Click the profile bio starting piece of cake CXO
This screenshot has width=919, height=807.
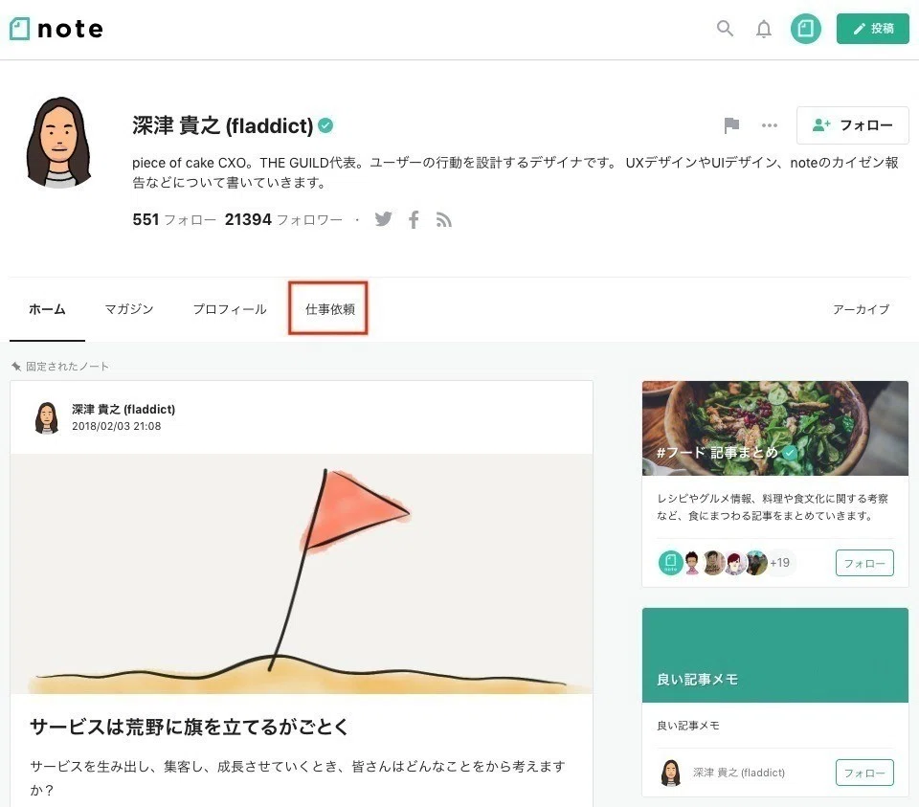point(515,172)
